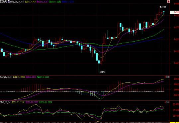
Task: Click the MACD(26,12,9) indicator label
Action: click(x=6, y=77)
